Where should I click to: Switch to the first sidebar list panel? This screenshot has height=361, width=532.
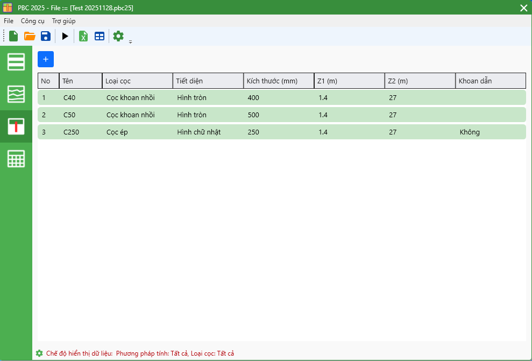(x=16, y=62)
